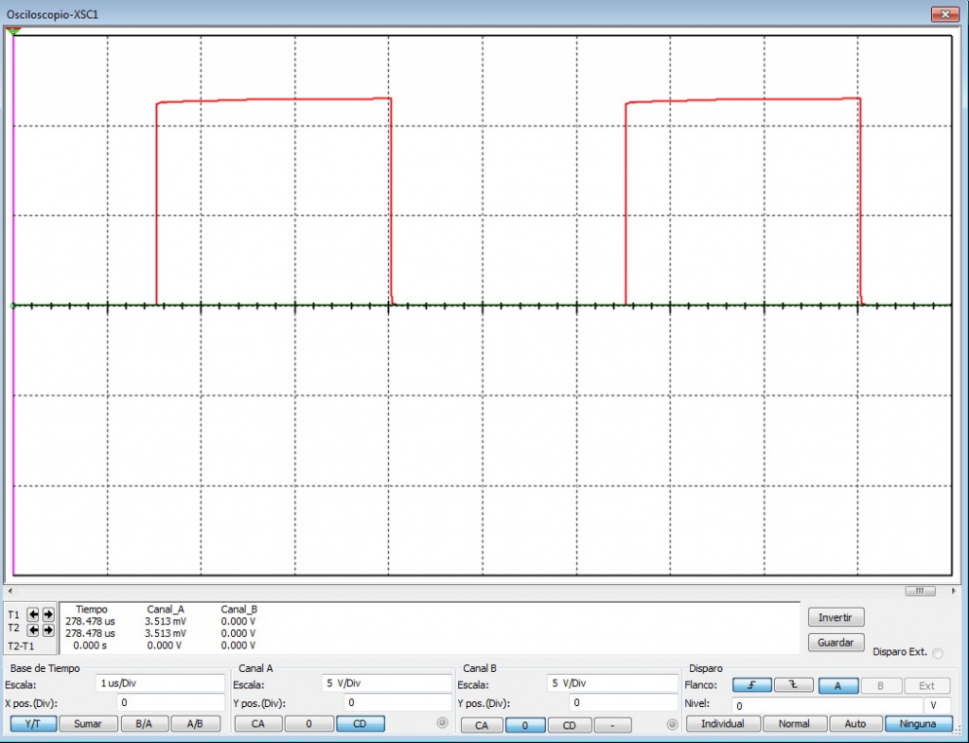This screenshot has width=969, height=743.
Task: Move cursor T1 left with arrow
Action: 33,614
